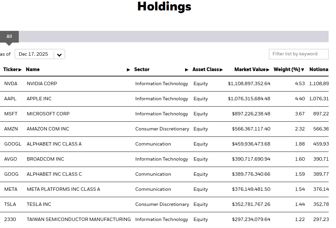The width and height of the screenshot is (336, 228).
Task: Click the Filter list by keyword field
Action: coord(298,54)
